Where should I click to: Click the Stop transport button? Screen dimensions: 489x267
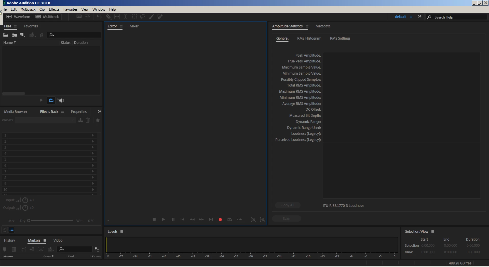point(154,220)
